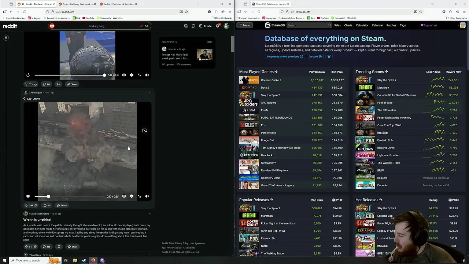Open 156 comments on Wraith post
Screen dimensions: 469x264
47,247
